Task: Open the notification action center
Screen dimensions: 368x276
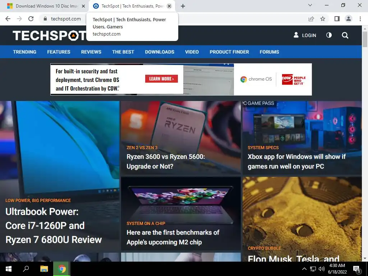Action: 357,269
